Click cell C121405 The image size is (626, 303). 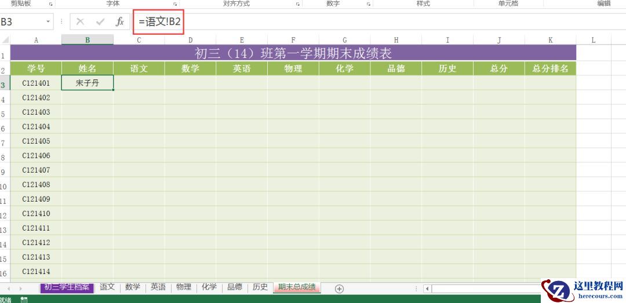(36, 141)
